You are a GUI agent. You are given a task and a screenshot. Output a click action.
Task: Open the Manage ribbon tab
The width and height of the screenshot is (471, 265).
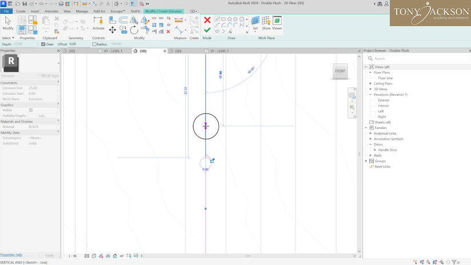(x=82, y=11)
